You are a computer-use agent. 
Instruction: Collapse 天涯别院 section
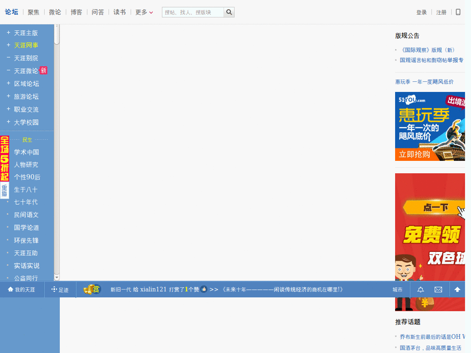[8, 57]
